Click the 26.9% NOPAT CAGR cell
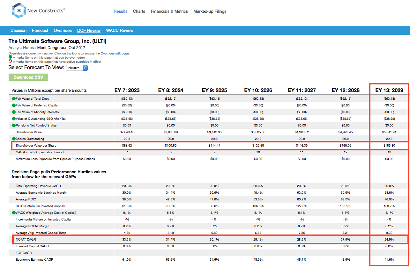Screen dimensions: 410x267 click(389, 239)
